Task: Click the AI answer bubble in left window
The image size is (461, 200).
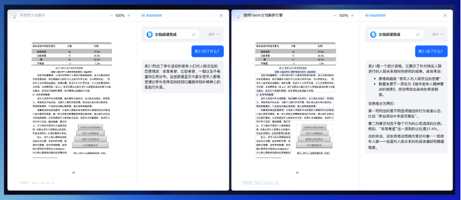Action: tap(183, 77)
